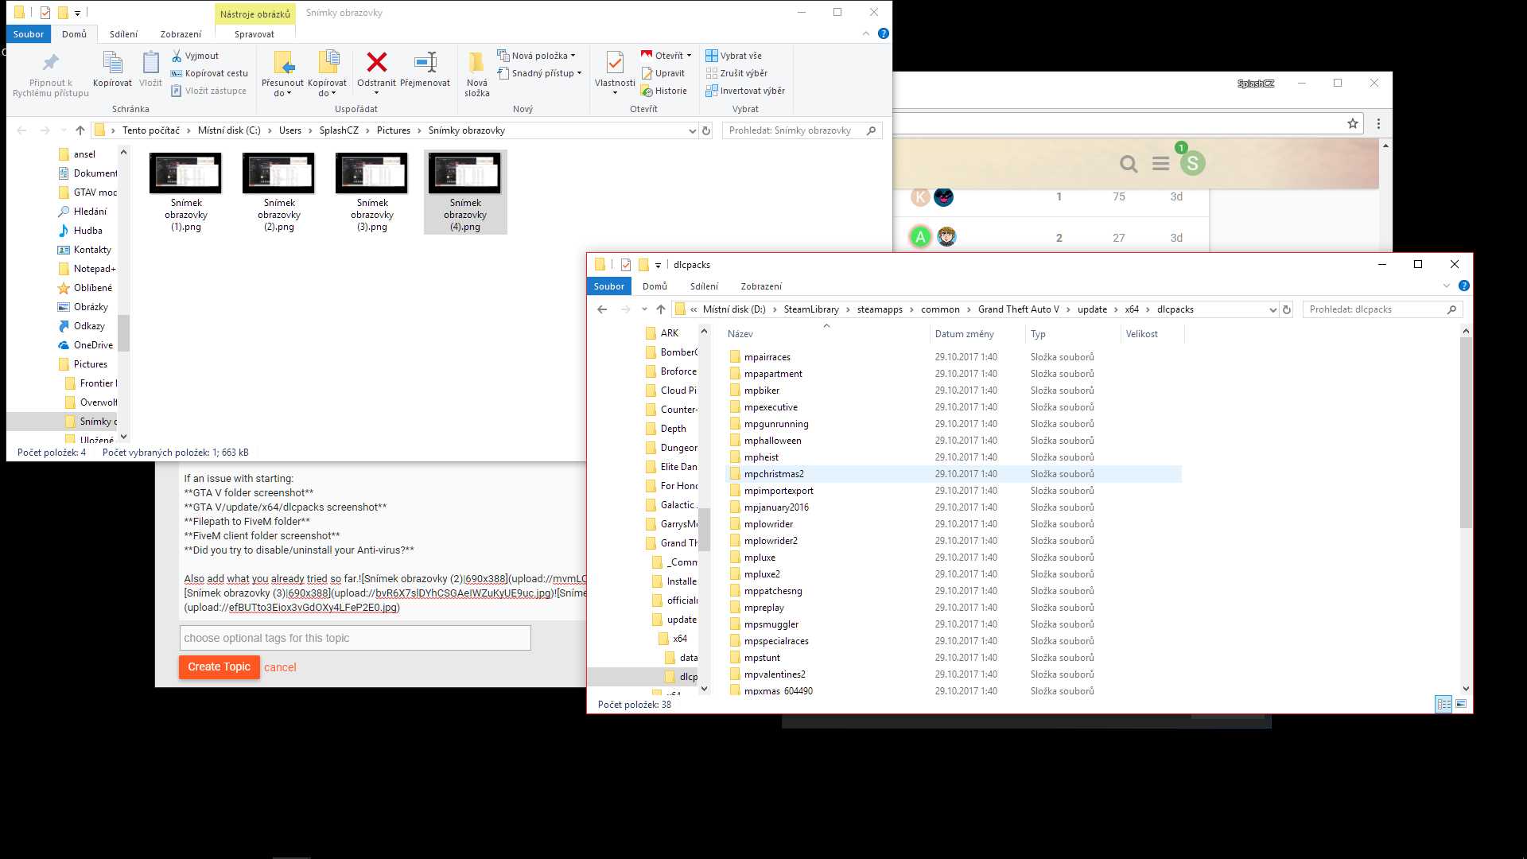Open address history dropdown in Snímky obrazovky window
The height and width of the screenshot is (859, 1527).
click(692, 130)
